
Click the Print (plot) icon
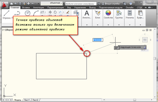28,4
